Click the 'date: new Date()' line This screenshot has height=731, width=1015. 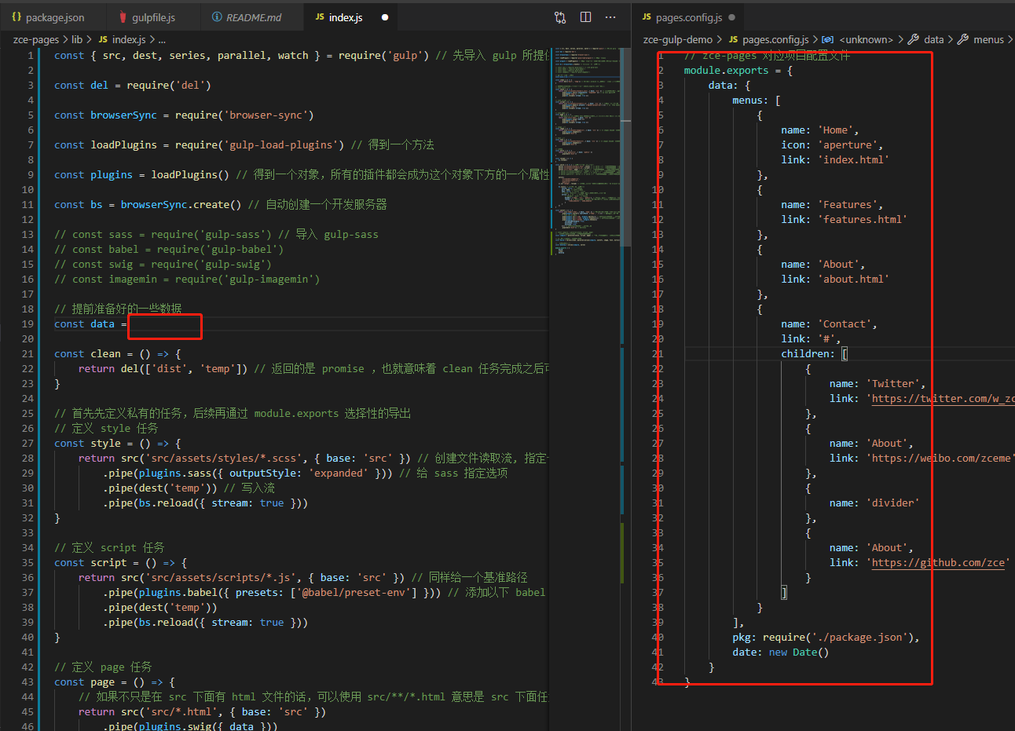[x=780, y=652]
